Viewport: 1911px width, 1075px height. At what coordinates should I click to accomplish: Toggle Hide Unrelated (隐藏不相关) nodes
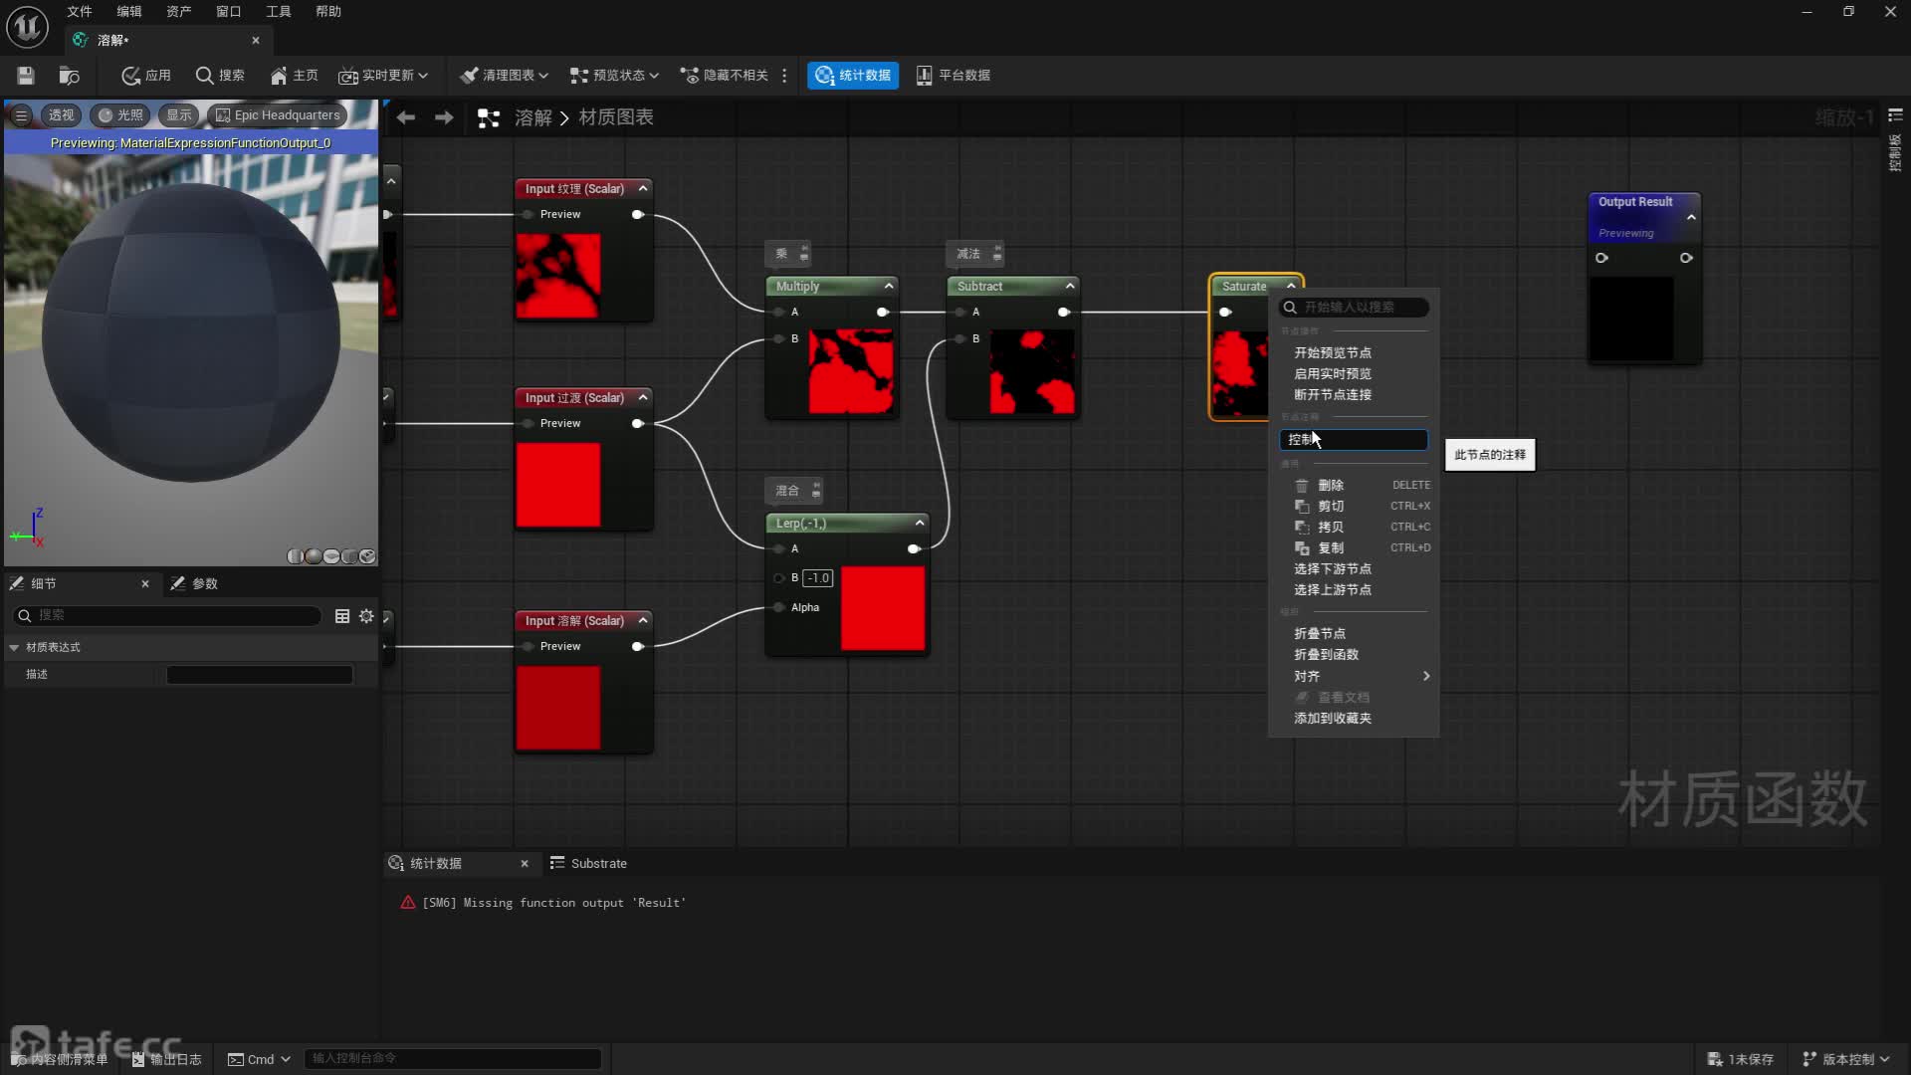click(724, 76)
